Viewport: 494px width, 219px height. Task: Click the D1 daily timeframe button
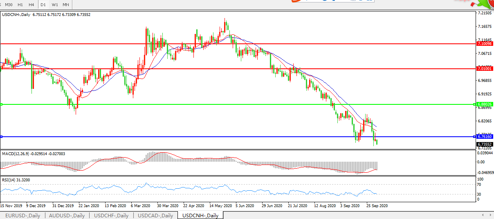(43, 5)
